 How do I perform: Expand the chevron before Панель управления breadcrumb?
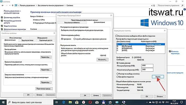(x=18, y=6)
